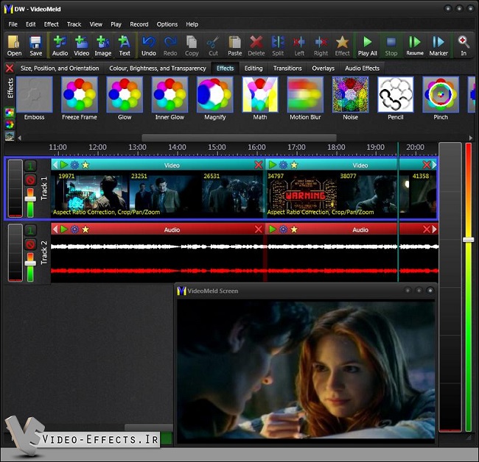This screenshot has width=479, height=462.
Task: Open the Record menu
Action: [x=139, y=24]
